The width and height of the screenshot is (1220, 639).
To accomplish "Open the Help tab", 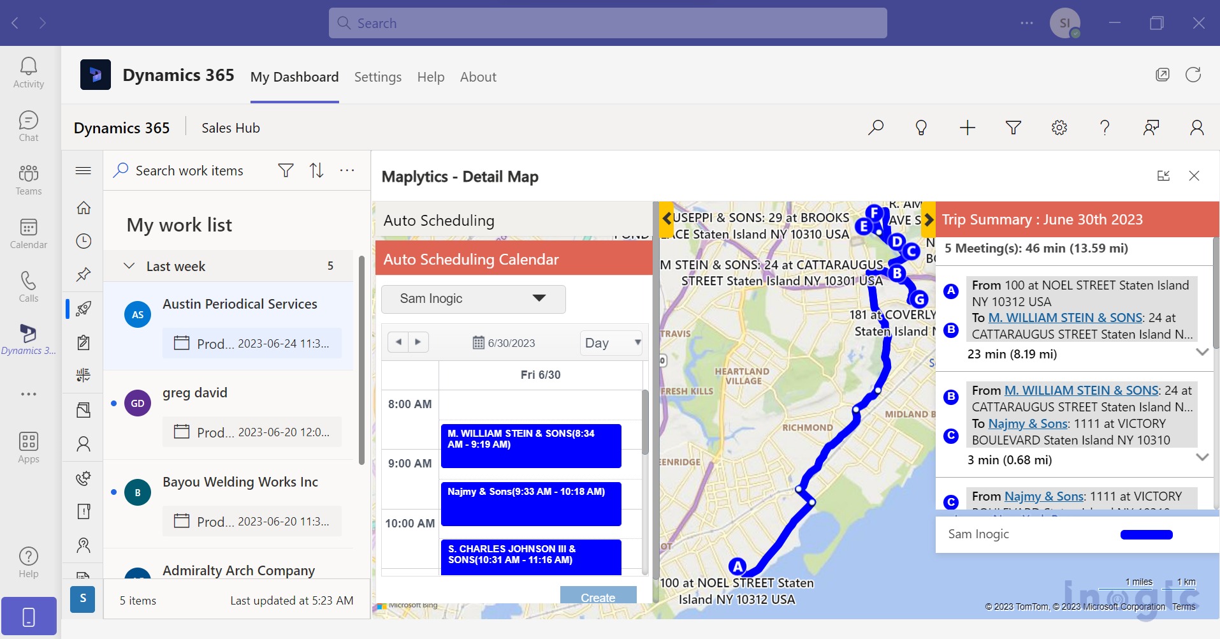I will point(431,77).
